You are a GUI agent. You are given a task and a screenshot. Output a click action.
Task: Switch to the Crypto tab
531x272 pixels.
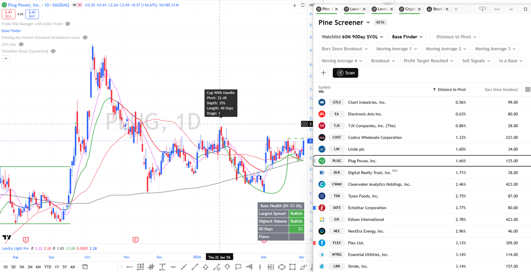pos(409,9)
